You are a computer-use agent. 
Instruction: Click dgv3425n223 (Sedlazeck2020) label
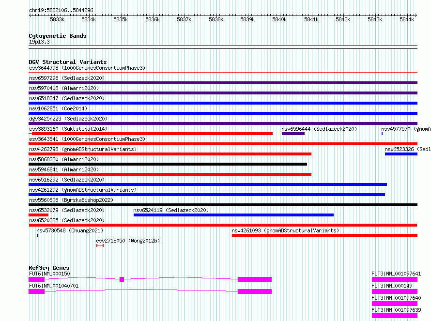tap(68, 119)
